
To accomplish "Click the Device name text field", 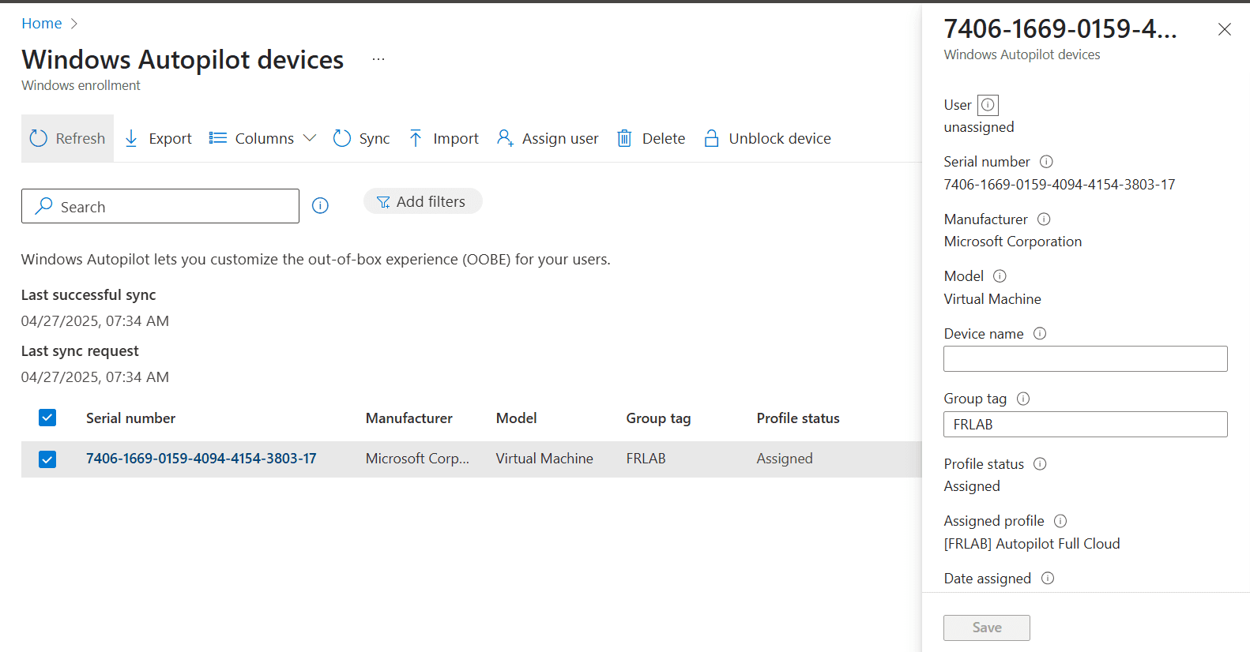I will tap(1085, 358).
